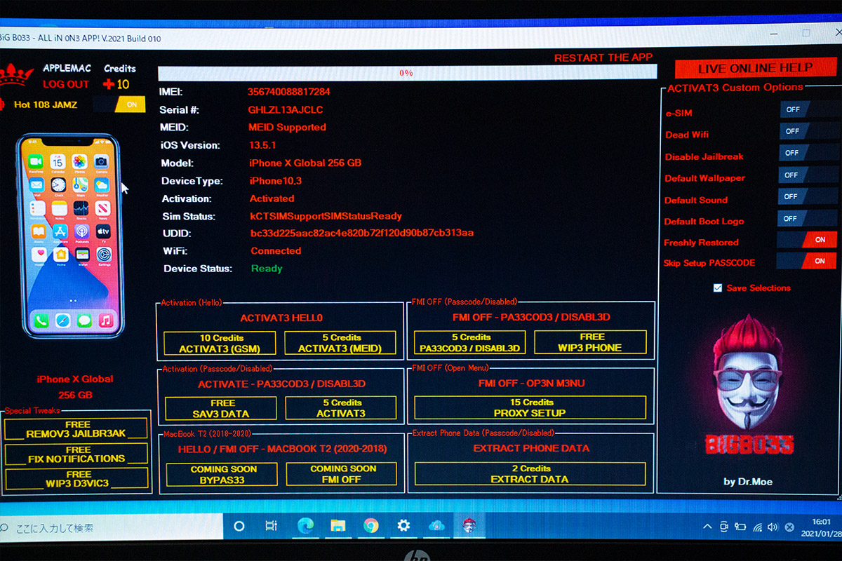This screenshot has width=842, height=561.
Task: Click the UDID value starting bc33d225
Action: [x=363, y=233]
